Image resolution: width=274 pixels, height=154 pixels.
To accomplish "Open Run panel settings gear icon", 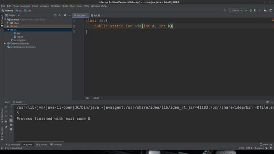I will 267,102.
